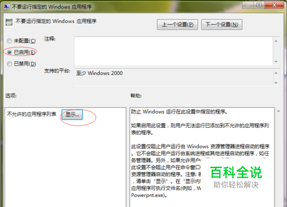Click the 选项: label

(11, 96)
